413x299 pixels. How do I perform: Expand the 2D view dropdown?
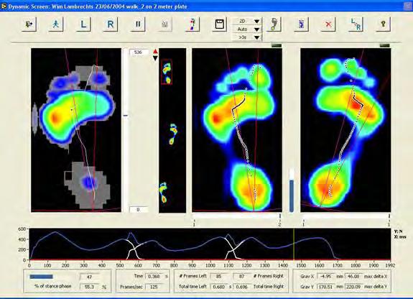point(257,22)
